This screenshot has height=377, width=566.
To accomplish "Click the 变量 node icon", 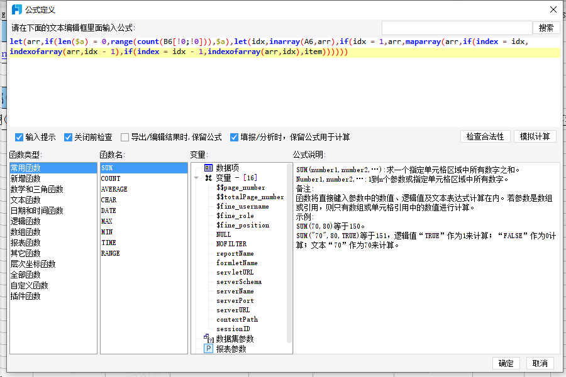I will point(208,178).
